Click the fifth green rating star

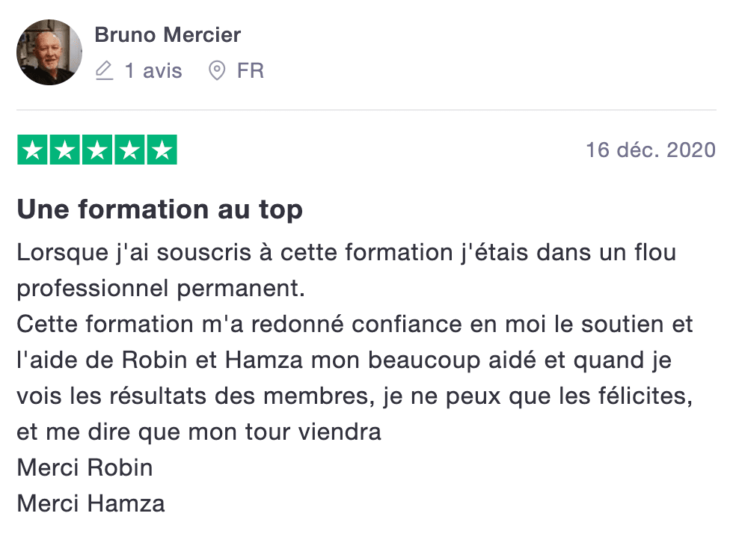tap(161, 150)
